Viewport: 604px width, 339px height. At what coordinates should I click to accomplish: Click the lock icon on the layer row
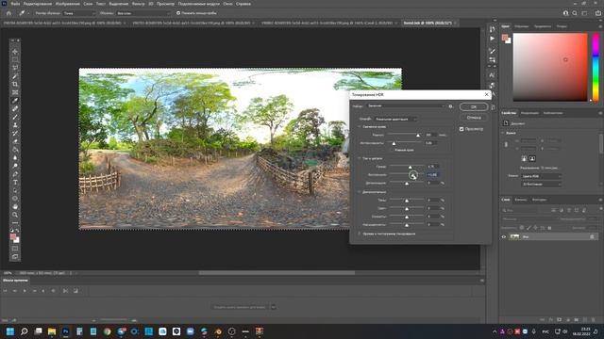coord(592,236)
